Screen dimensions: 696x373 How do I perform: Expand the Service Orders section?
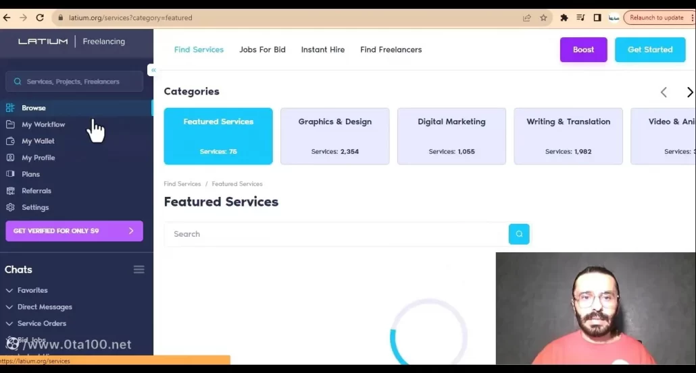(x=9, y=324)
